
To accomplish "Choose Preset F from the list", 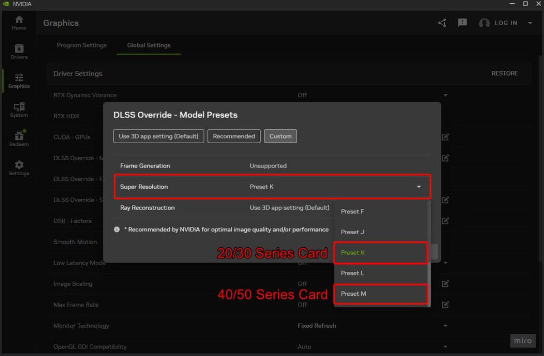I will [381, 212].
